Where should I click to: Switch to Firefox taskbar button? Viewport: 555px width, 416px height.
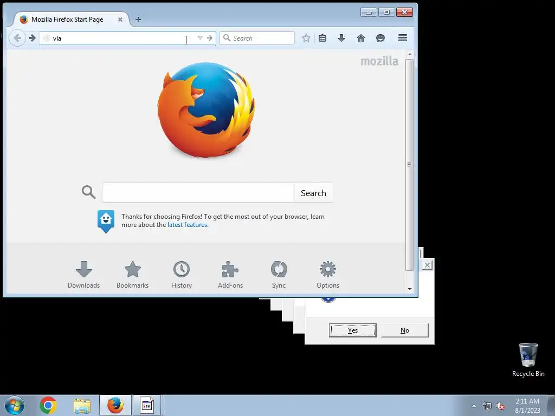coord(115,405)
